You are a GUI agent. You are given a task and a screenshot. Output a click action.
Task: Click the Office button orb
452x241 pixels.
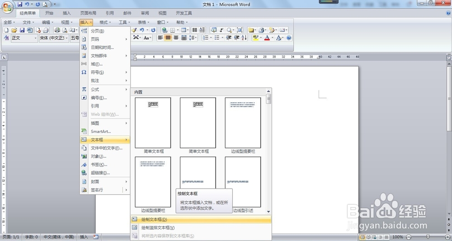7,7
